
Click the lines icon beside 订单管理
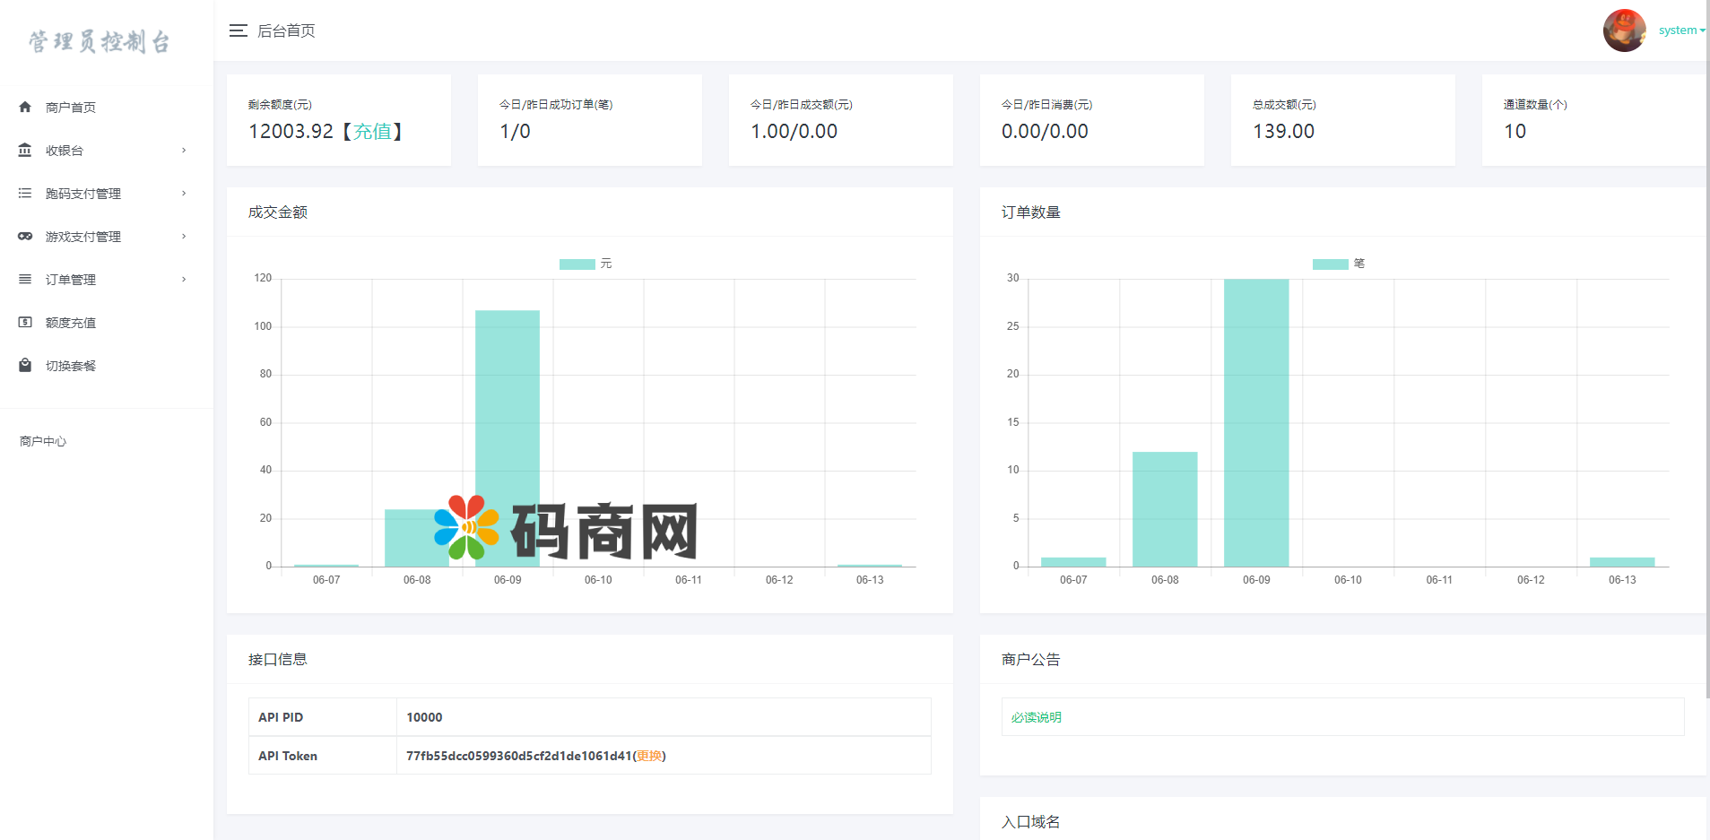25,279
